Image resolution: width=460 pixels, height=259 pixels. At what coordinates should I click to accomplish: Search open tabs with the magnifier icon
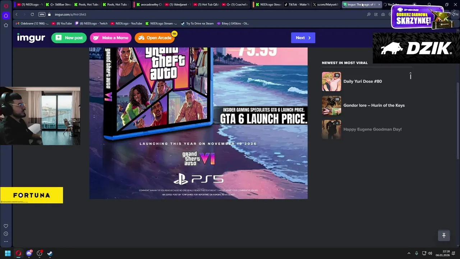point(429,5)
